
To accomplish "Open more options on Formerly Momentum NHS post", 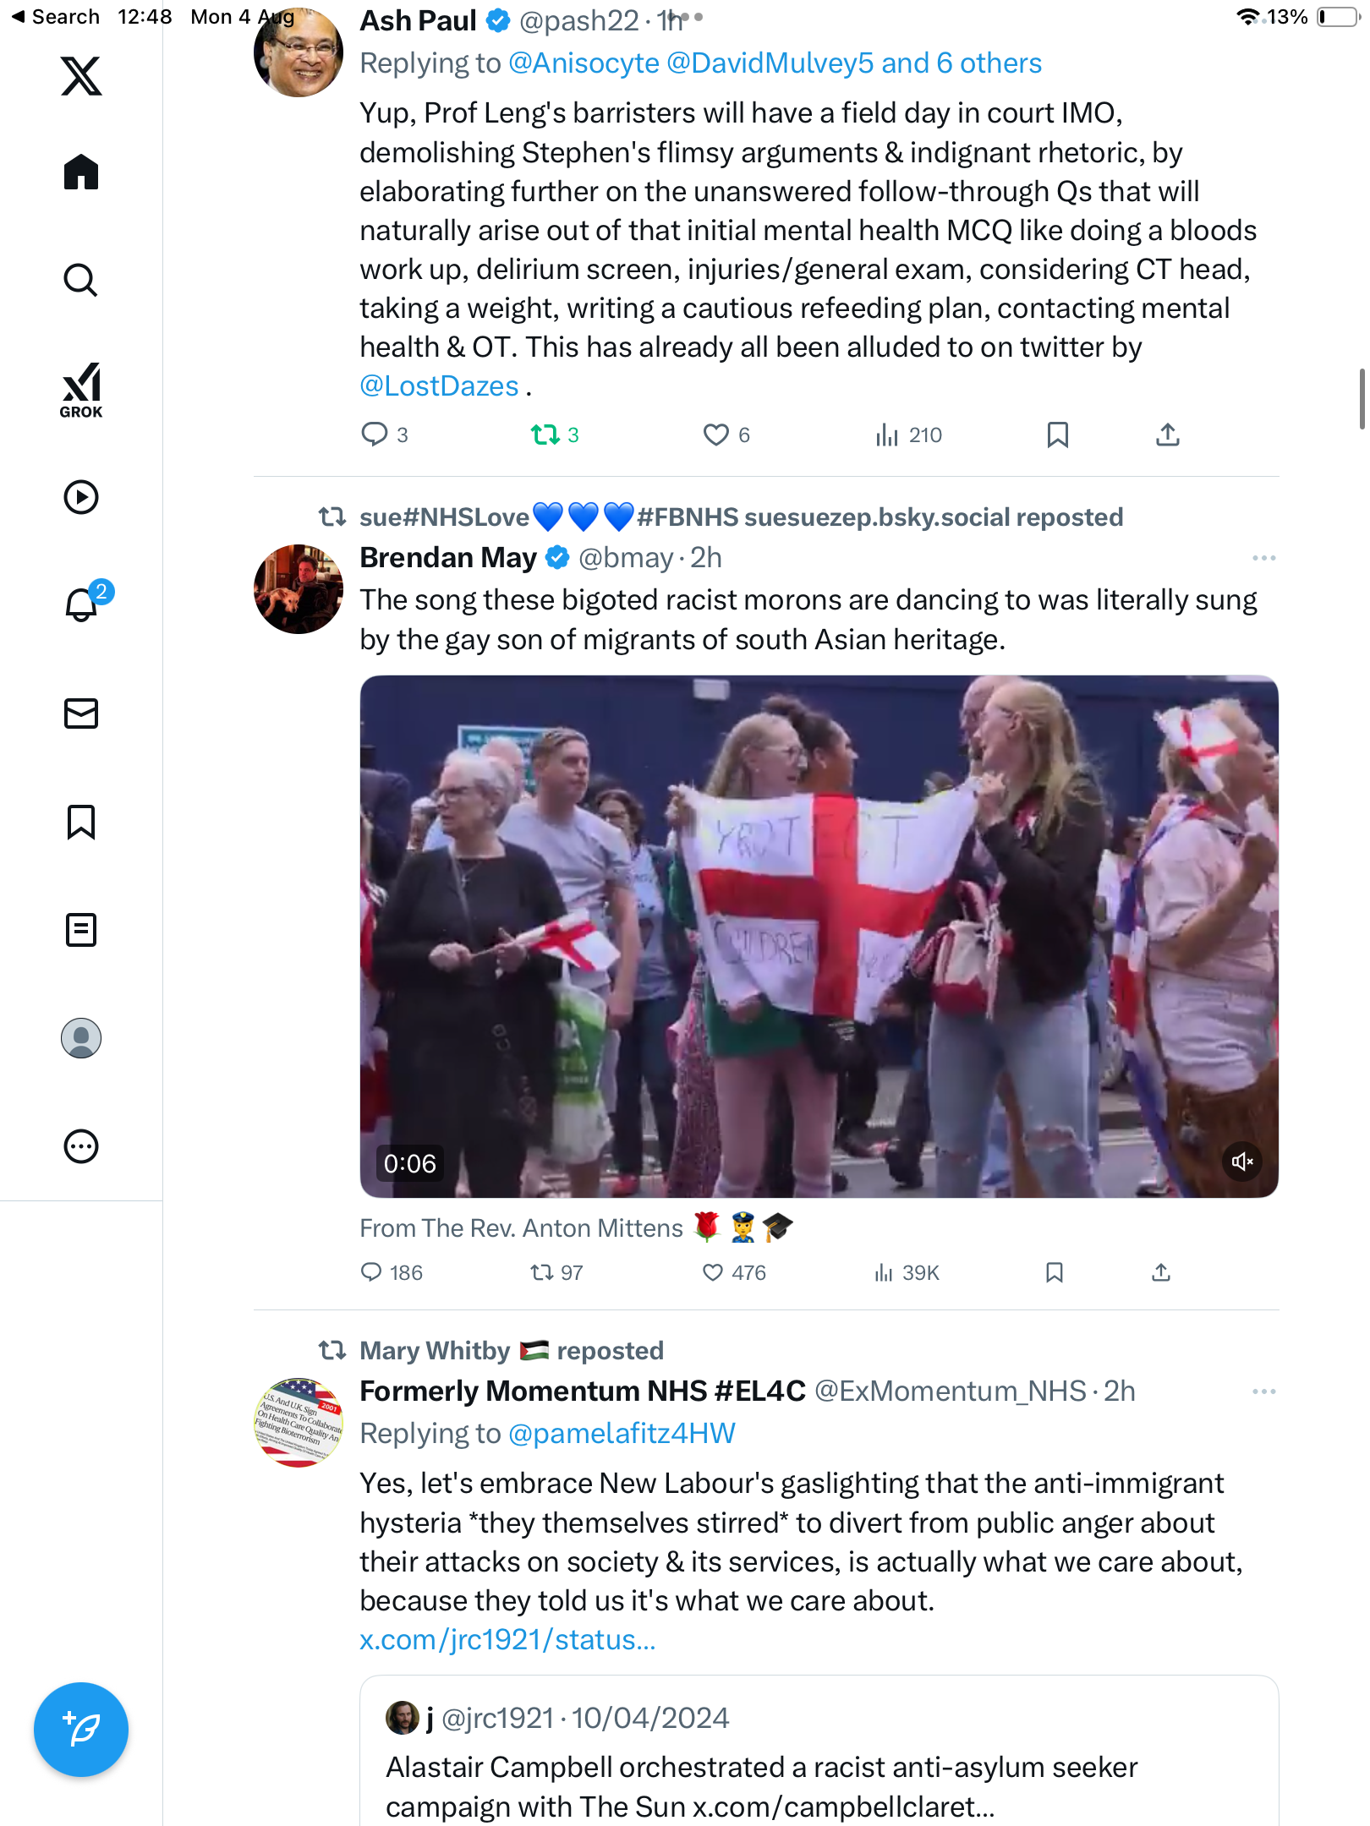I will coord(1263,1391).
